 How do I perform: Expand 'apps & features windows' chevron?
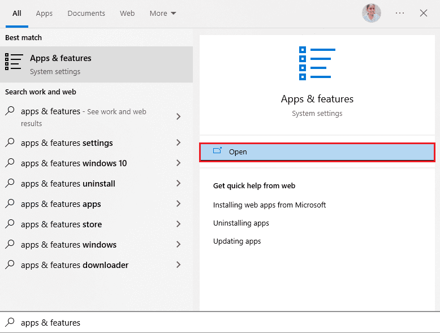pos(179,244)
